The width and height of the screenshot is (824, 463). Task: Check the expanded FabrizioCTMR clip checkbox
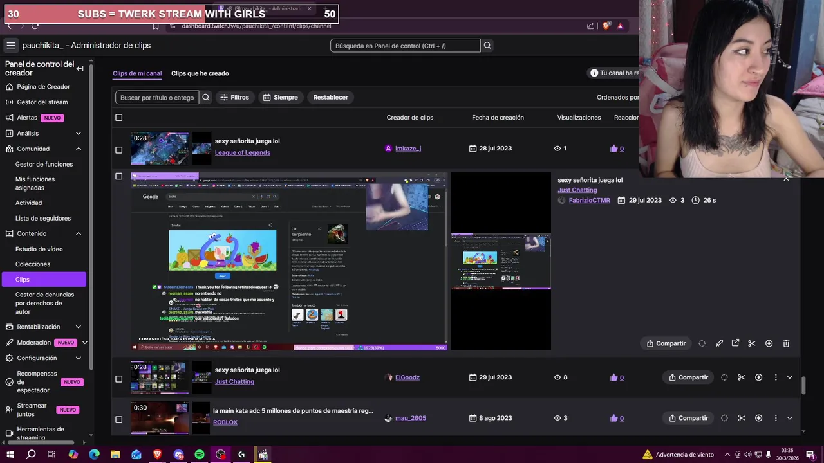[118, 176]
